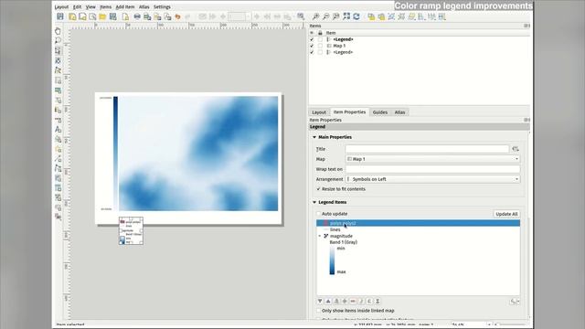Click the Move item down arrow below legend list

[320, 301]
